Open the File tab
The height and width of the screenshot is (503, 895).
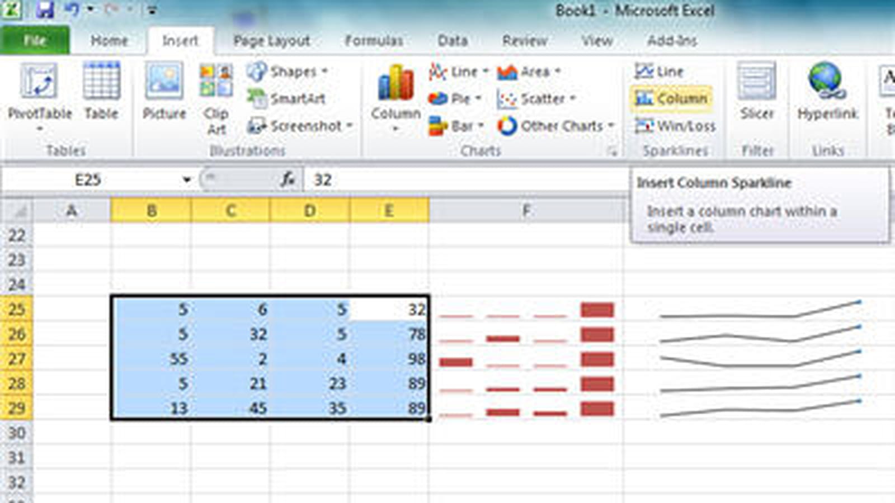pos(35,40)
